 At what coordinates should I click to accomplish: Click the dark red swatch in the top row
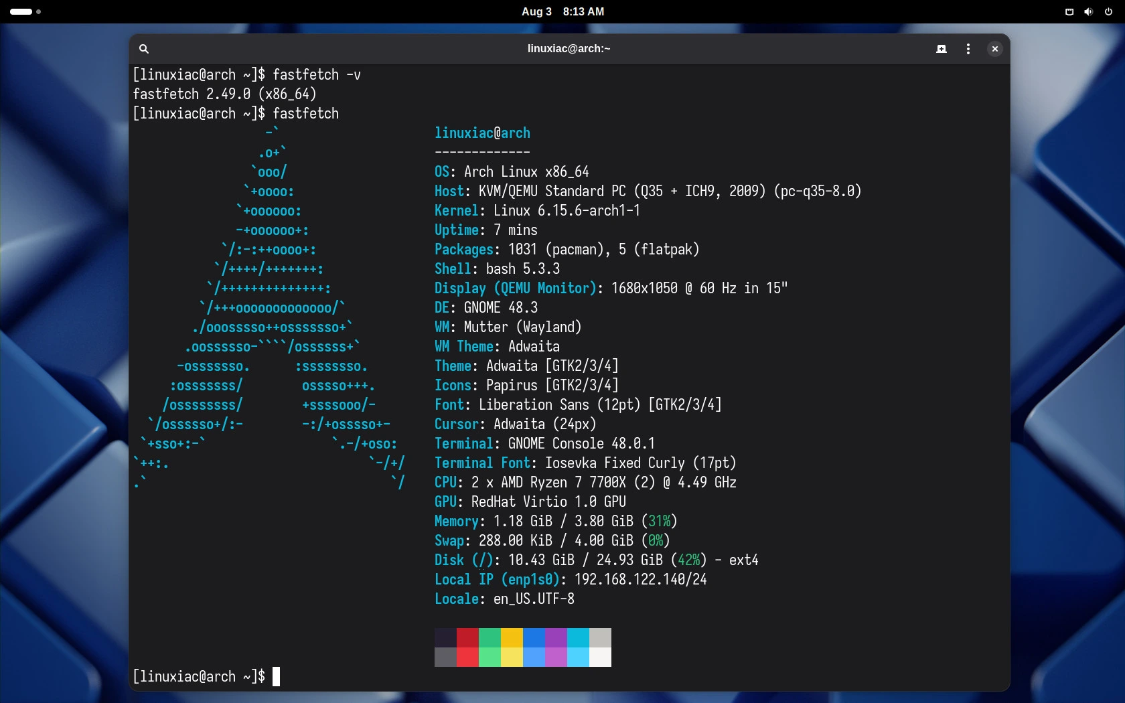tap(467, 637)
